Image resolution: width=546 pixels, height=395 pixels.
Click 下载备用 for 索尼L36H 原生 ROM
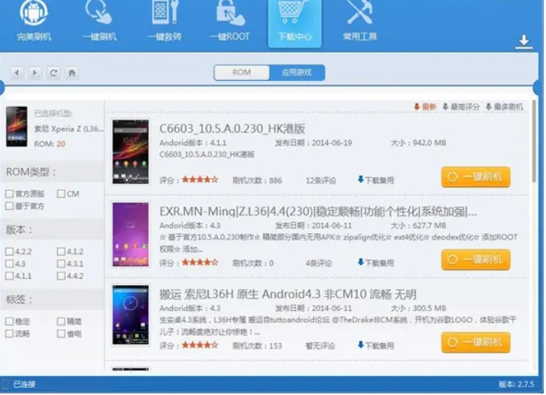pyautogui.click(x=375, y=345)
